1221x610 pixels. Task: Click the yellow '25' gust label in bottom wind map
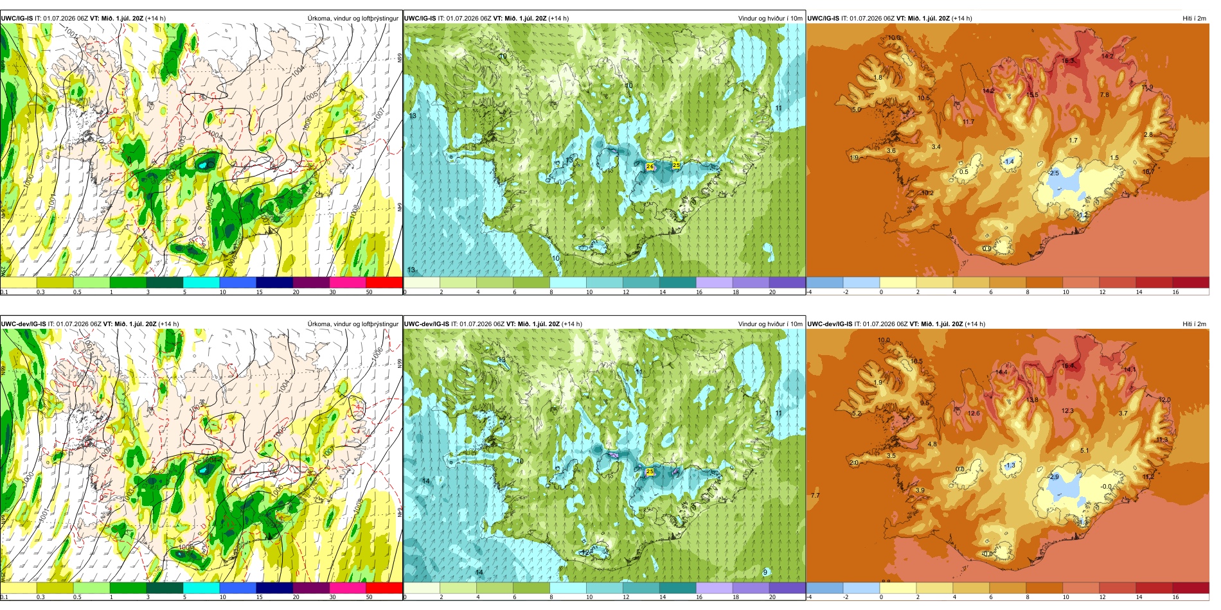pos(650,472)
